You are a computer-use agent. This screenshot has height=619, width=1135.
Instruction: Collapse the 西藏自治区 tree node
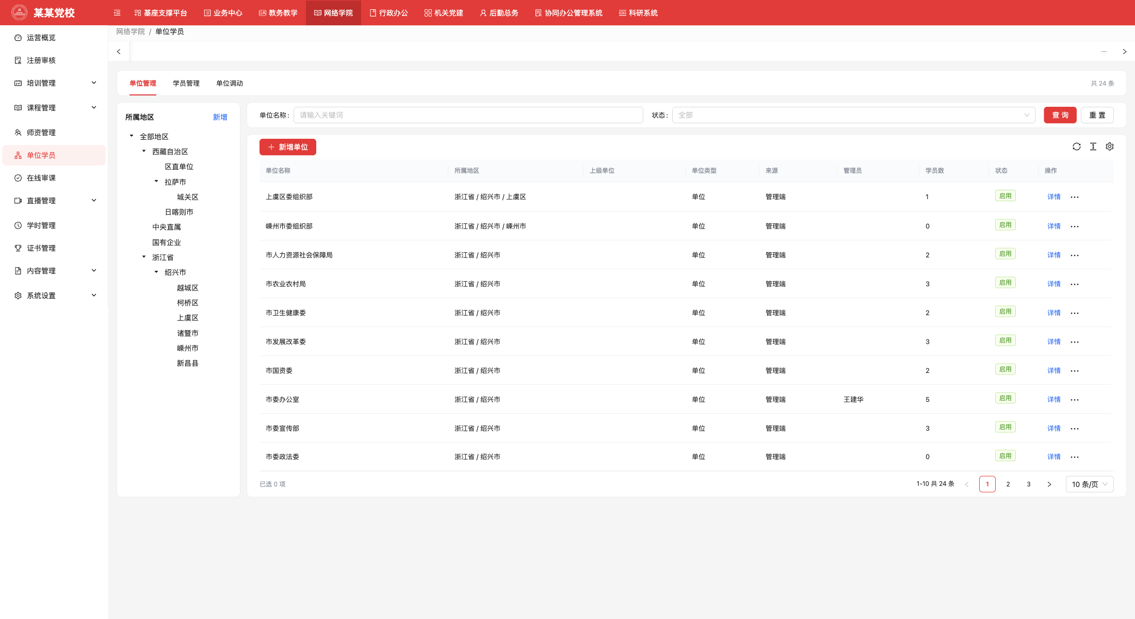tap(144, 151)
